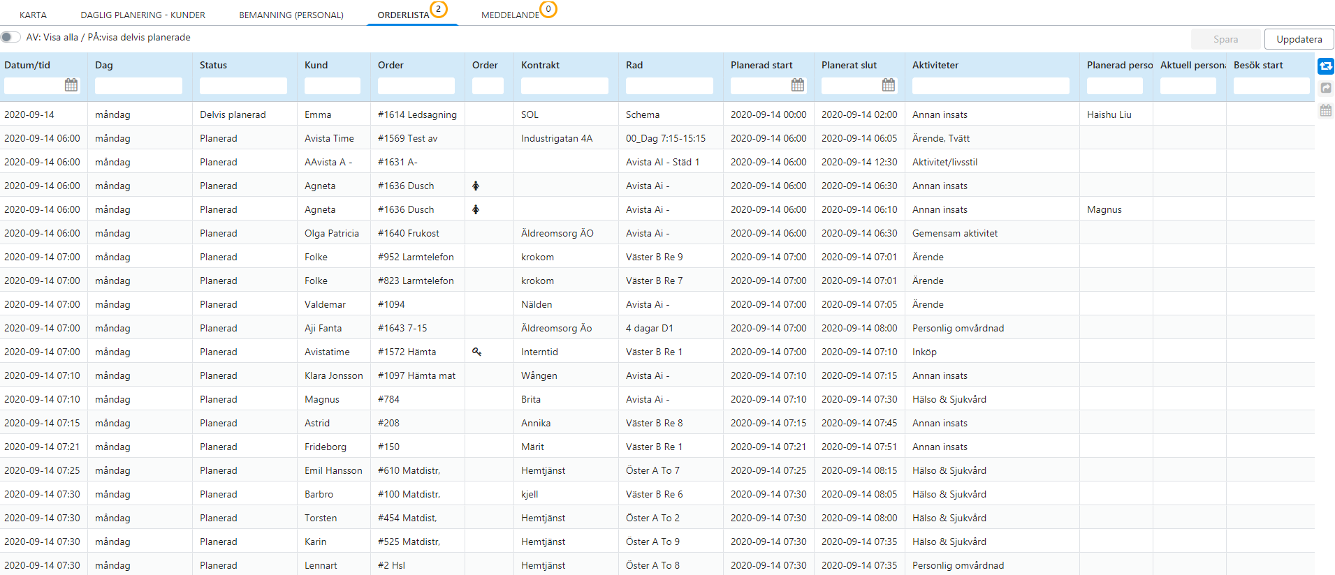Click the Status column header
The width and height of the screenshot is (1335, 575).
213,65
